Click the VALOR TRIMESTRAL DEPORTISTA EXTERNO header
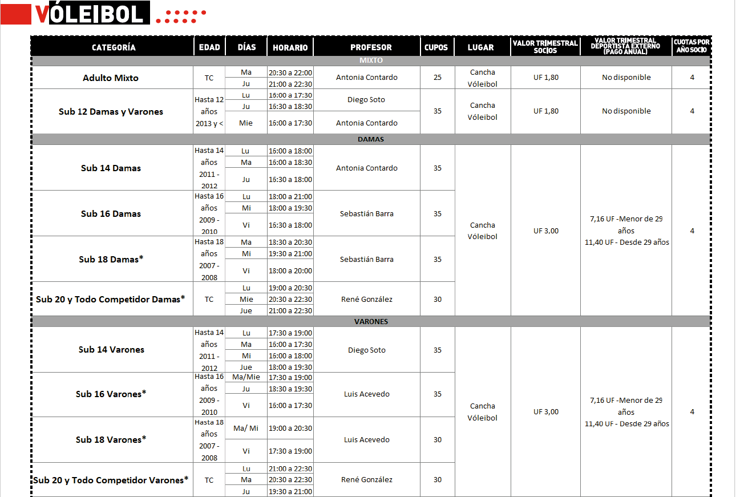The height and width of the screenshot is (497, 736). (x=626, y=46)
